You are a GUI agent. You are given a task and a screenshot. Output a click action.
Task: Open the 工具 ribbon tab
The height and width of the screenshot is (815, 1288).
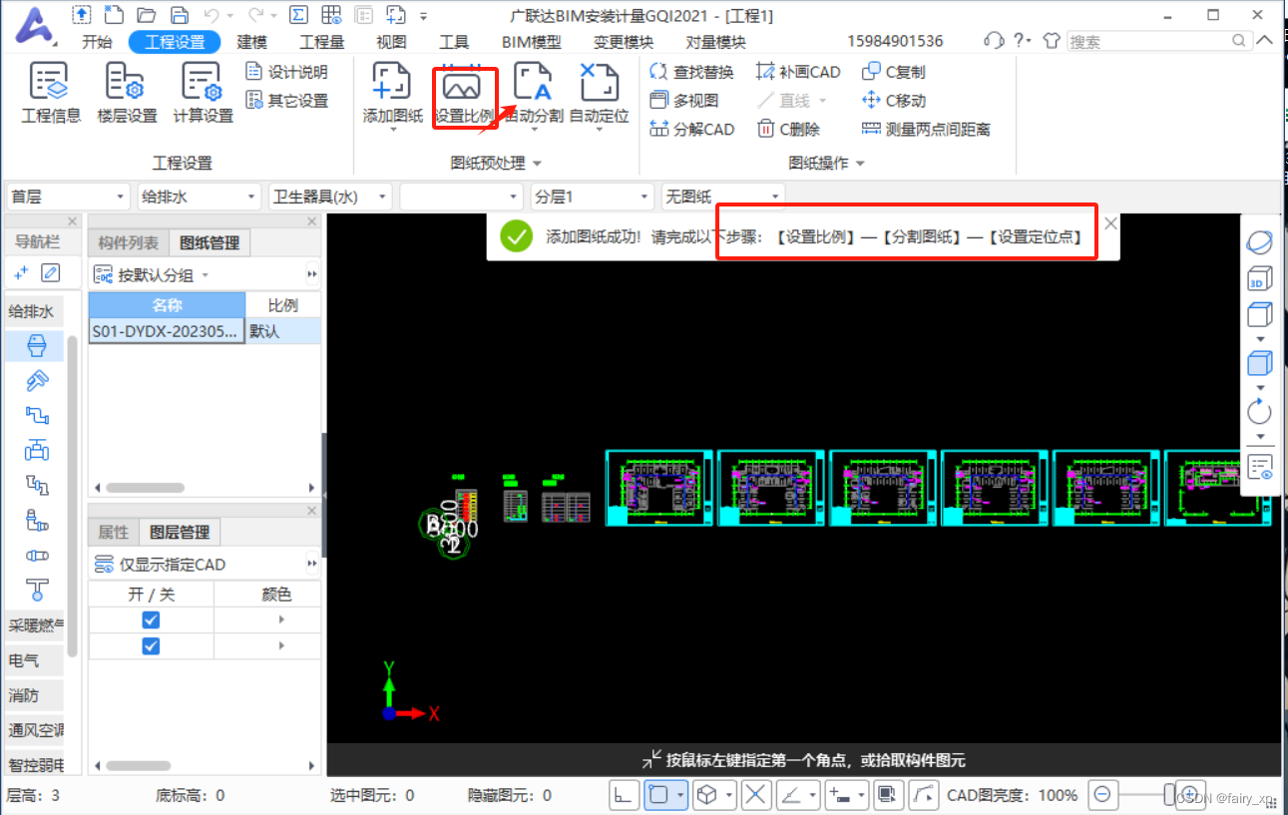[x=454, y=42]
